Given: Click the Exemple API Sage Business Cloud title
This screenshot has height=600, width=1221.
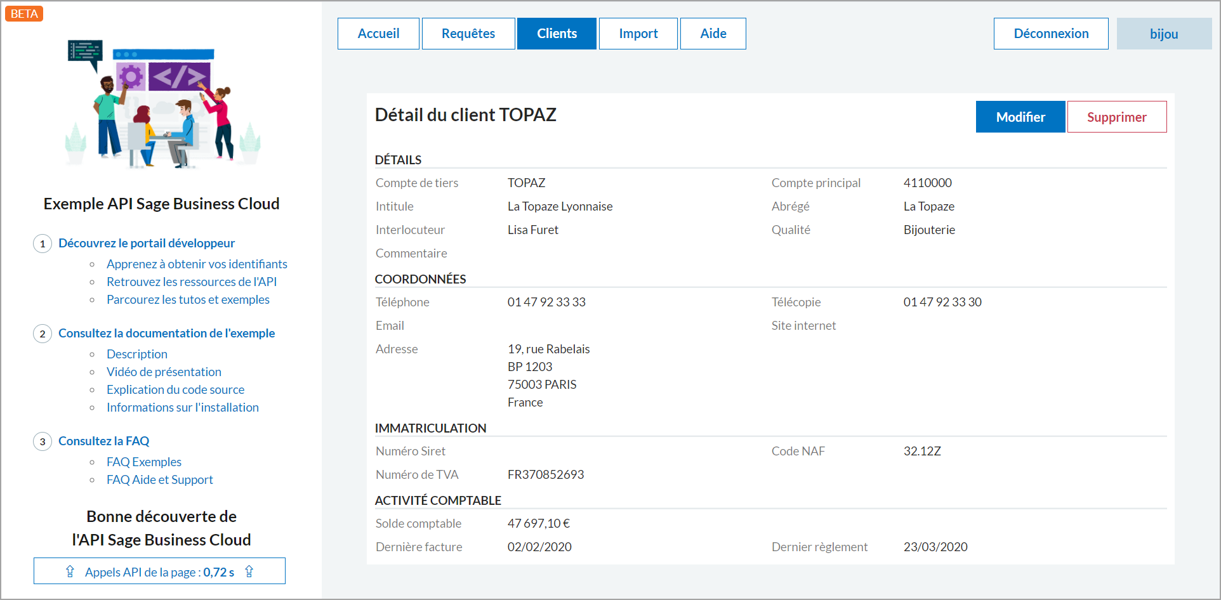Looking at the screenshot, I should pos(161,204).
